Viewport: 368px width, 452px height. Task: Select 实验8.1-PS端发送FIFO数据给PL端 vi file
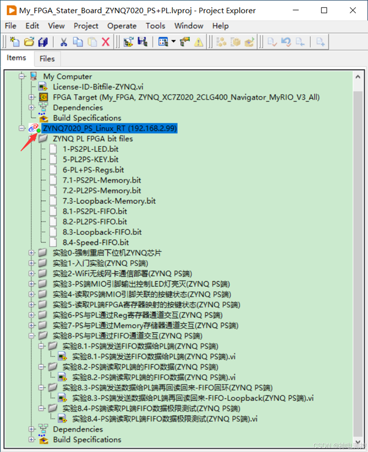154,357
